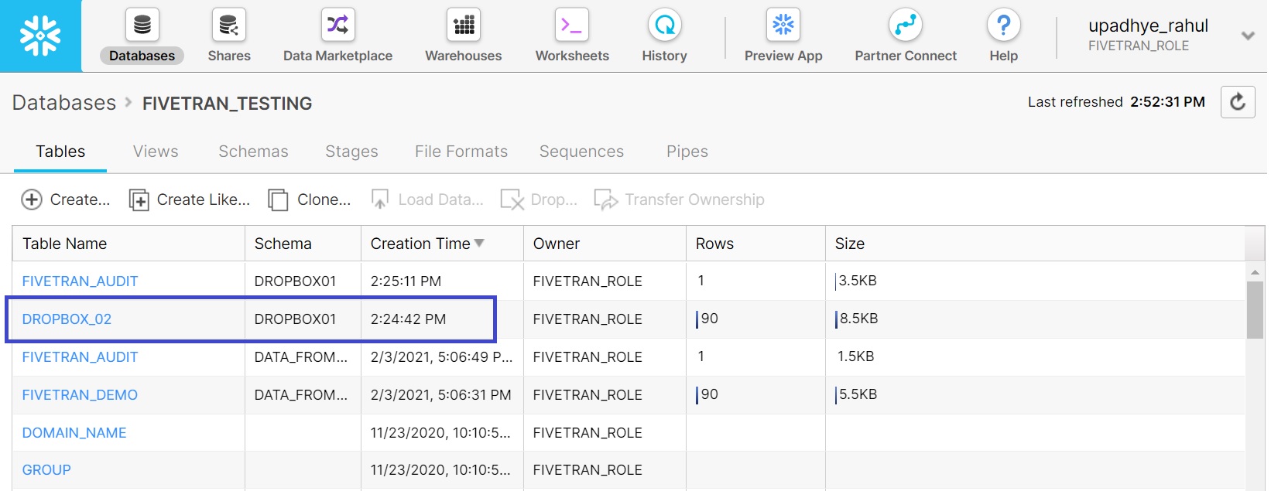Open the History icon

[x=665, y=25]
